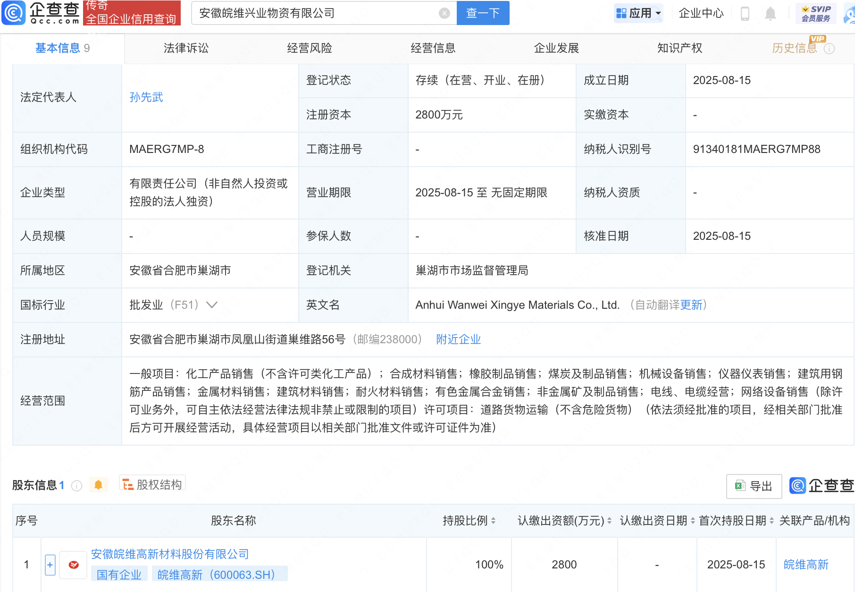Viewport: 855px width, 592px height.
Task: Select 安徽省合肥市巢湖市 region cell
Action: point(180,271)
